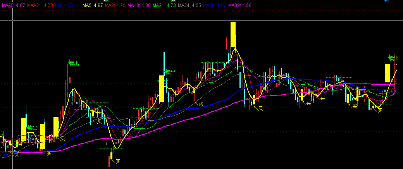Click the 卖出 sell marker at far right
Image resolution: width=403 pixels, height=169 pixels.
point(394,58)
